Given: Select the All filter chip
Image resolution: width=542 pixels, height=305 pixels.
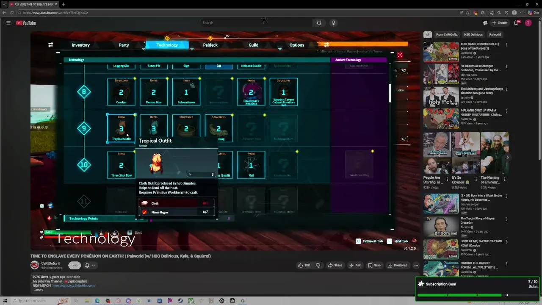Looking at the screenshot, I should click(428, 34).
